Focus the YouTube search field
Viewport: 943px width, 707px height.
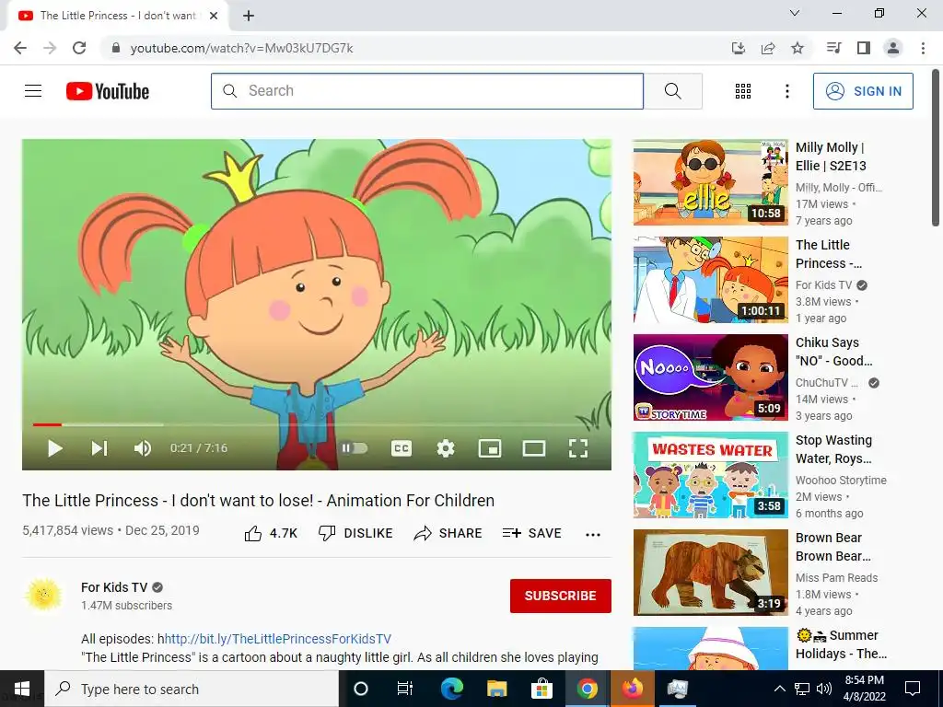click(427, 91)
